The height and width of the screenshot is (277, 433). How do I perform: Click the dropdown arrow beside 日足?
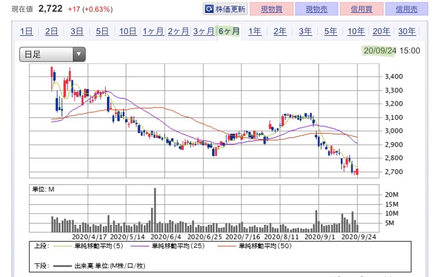[79, 54]
